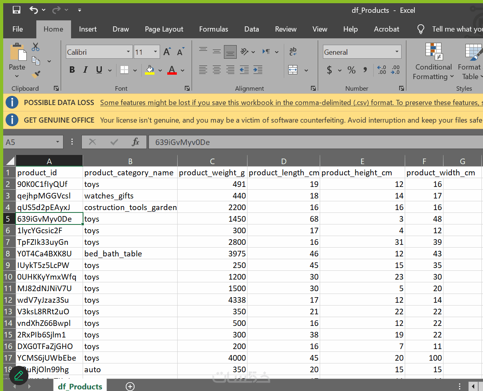
Task: Open Customize Quick Access Toolbar menu
Action: pos(79,10)
